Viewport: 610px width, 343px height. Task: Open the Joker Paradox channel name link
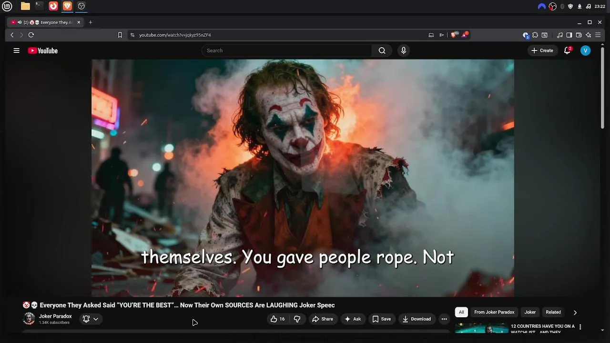[x=55, y=316]
